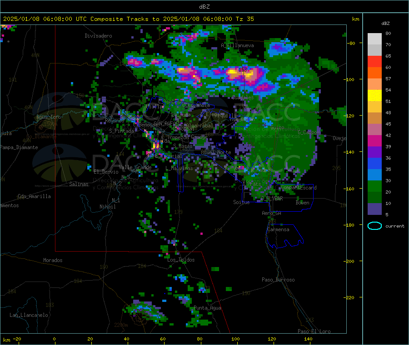This screenshot has width=409, height=345.
Task: Select the purple 36 dBZ legend swatch
Action: pyautogui.click(x=374, y=152)
